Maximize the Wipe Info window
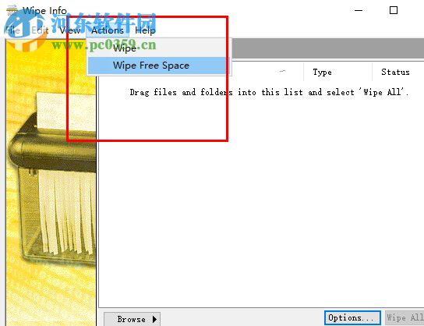 click(x=394, y=10)
